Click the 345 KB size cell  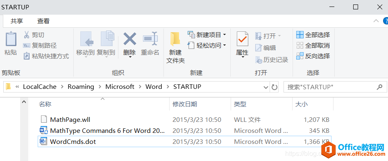(x=319, y=131)
